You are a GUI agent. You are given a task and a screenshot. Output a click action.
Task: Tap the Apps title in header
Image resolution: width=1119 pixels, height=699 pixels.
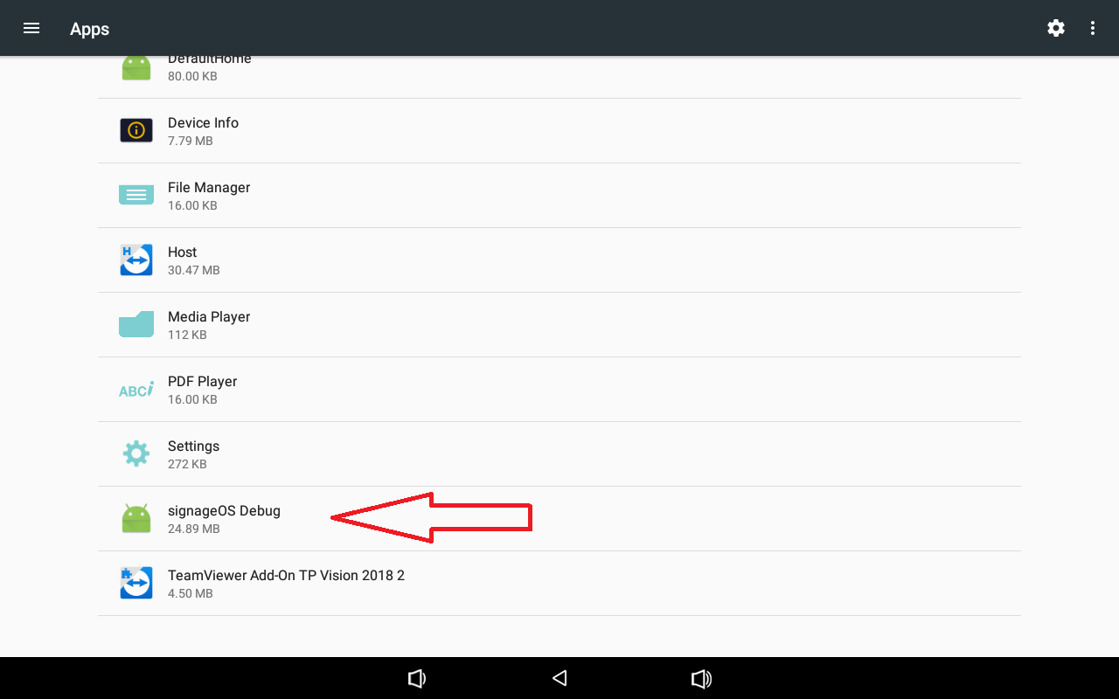coord(89,29)
